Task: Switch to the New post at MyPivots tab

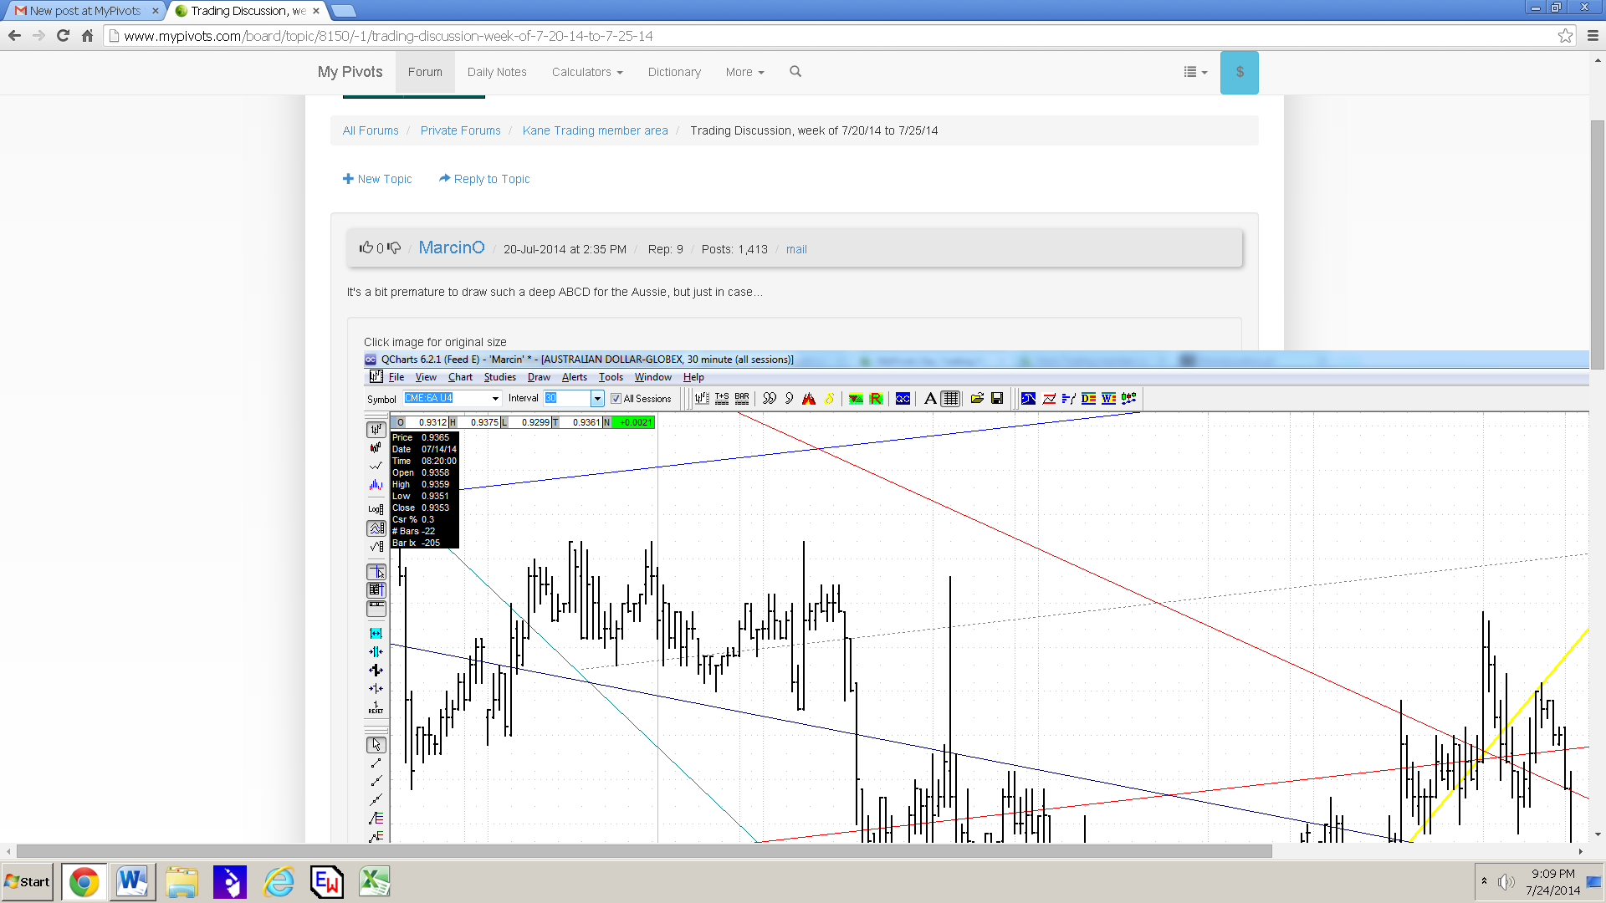Action: pyautogui.click(x=84, y=11)
